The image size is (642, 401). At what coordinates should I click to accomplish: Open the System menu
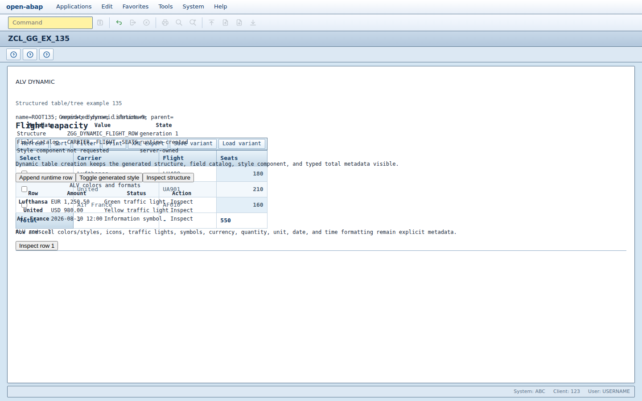tap(193, 7)
